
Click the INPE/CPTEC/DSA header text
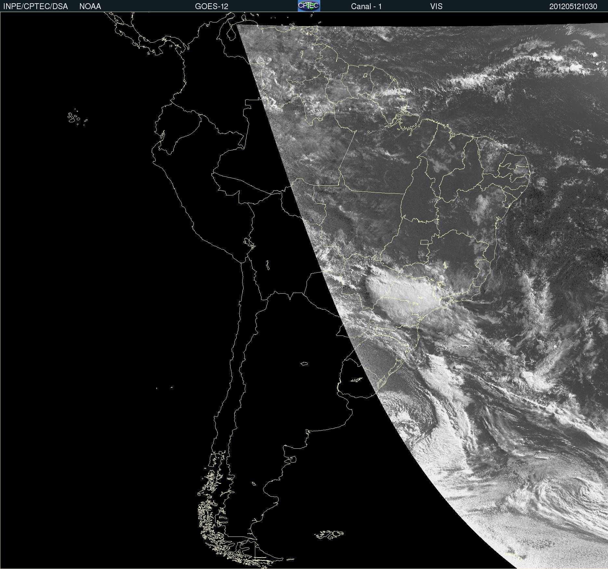pyautogui.click(x=35, y=7)
